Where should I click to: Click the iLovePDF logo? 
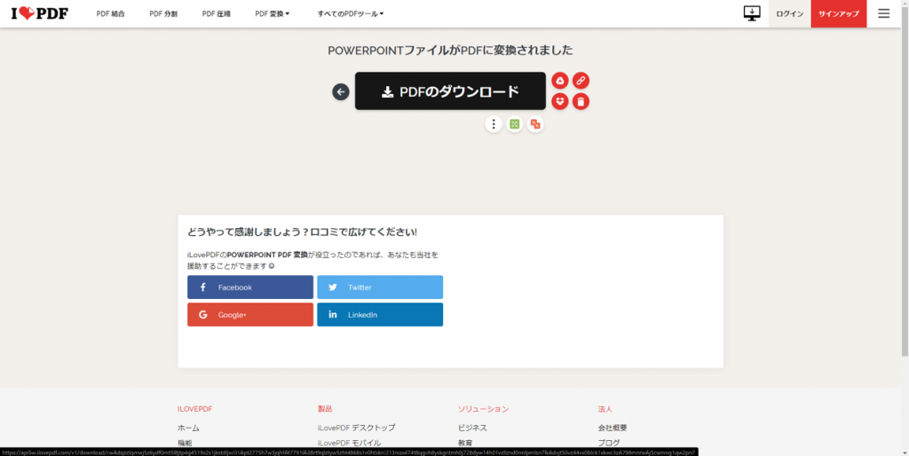coord(39,13)
